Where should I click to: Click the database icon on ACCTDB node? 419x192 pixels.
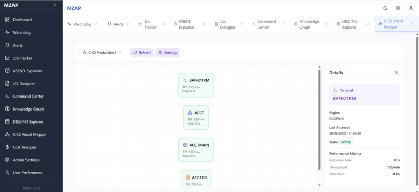tap(188, 177)
